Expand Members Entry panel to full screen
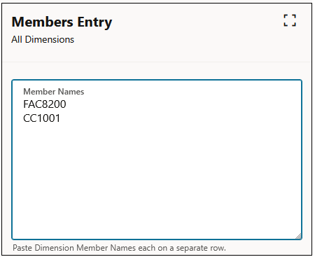The image size is (315, 257). pos(290,20)
